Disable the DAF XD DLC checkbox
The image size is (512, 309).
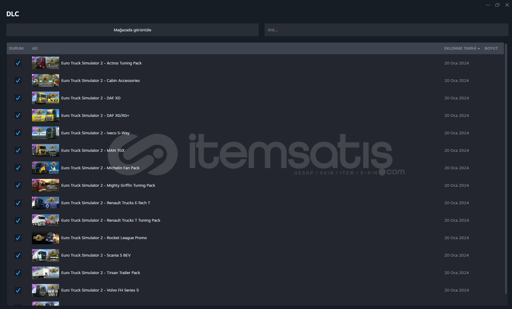pyautogui.click(x=18, y=98)
